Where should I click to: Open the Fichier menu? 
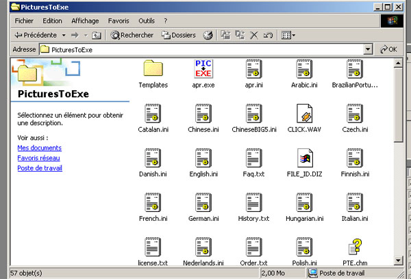pos(24,21)
